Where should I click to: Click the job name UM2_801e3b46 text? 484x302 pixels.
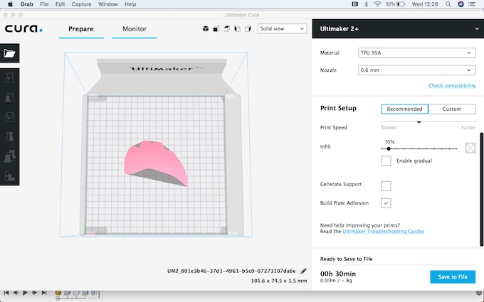point(231,271)
